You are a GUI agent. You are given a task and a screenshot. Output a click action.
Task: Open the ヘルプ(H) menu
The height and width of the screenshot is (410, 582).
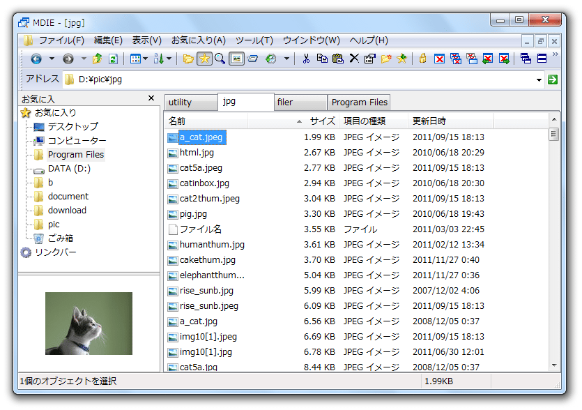click(369, 40)
